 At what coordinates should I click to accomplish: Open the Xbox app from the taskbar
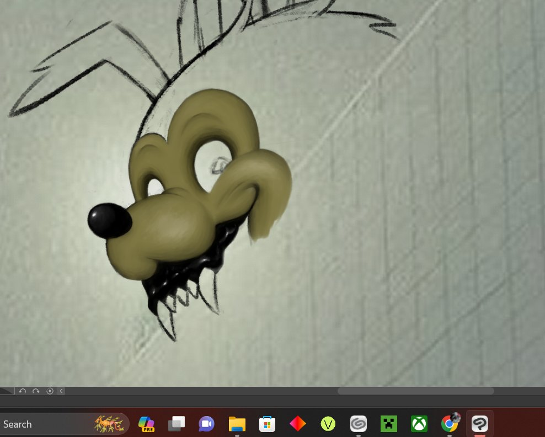tap(419, 424)
